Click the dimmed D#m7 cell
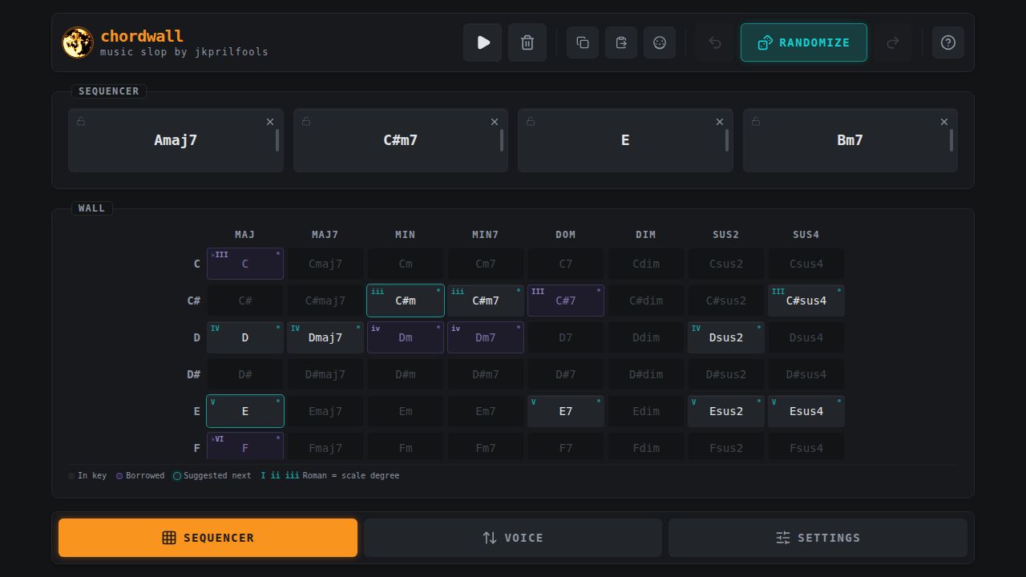Image resolution: width=1026 pixels, height=577 pixels. point(486,374)
